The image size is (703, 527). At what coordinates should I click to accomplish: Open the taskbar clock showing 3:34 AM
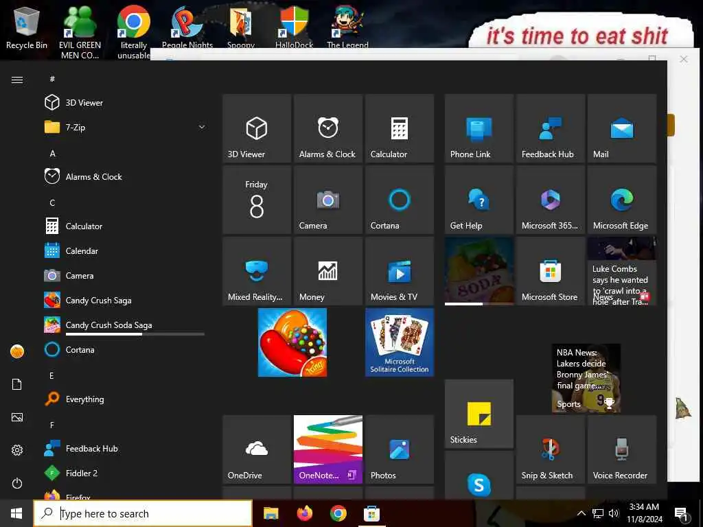644,513
